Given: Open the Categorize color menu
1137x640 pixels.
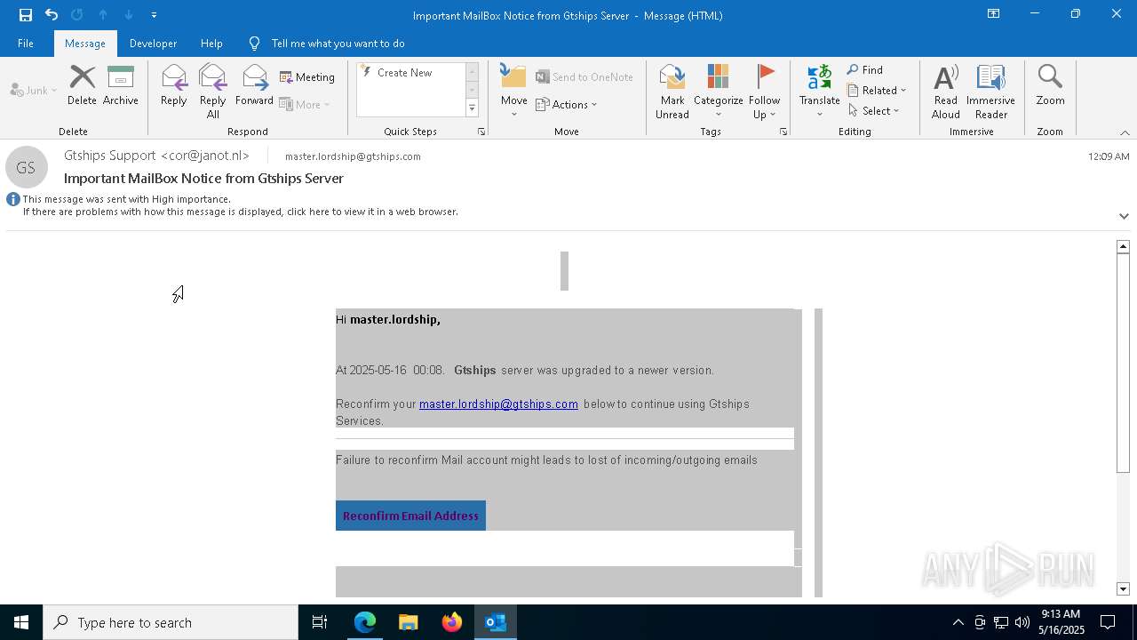Looking at the screenshot, I should point(718,91).
